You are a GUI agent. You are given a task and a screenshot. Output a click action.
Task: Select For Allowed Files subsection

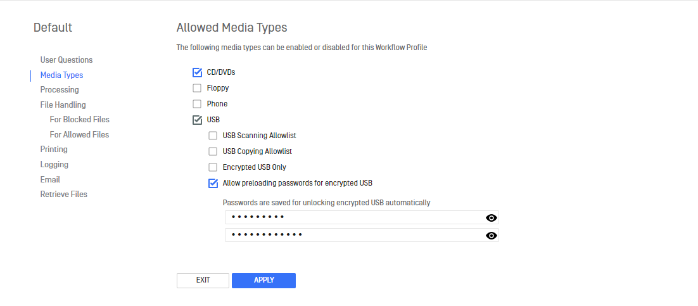[79, 134]
